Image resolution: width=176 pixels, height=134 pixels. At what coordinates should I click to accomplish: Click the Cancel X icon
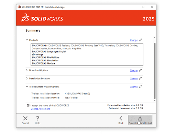25,118
